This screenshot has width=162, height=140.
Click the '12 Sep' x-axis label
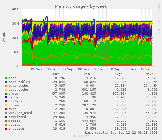pos(146,69)
